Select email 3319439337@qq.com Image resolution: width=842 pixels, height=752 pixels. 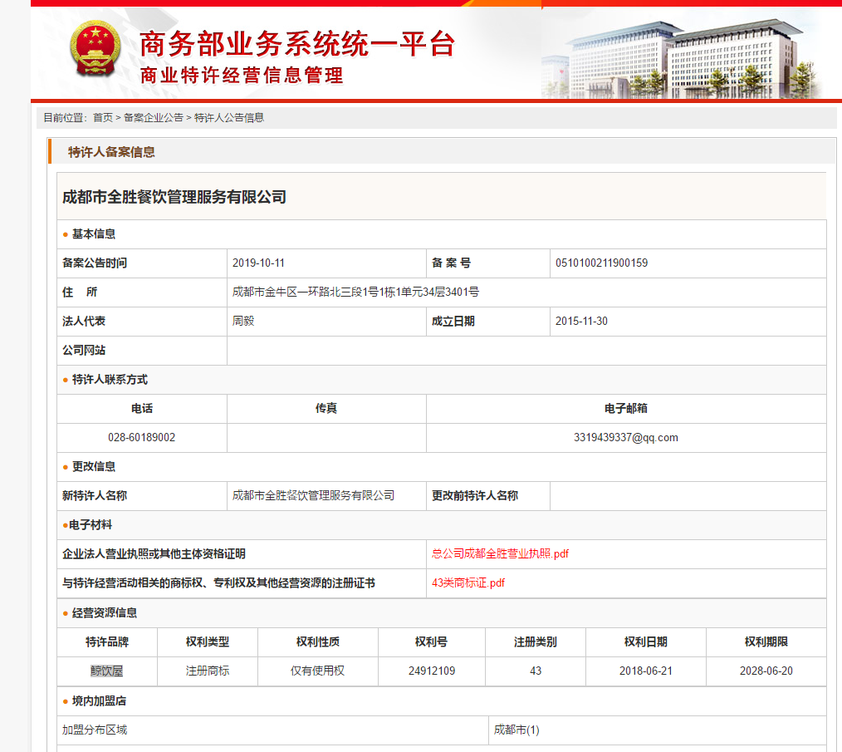[626, 438]
